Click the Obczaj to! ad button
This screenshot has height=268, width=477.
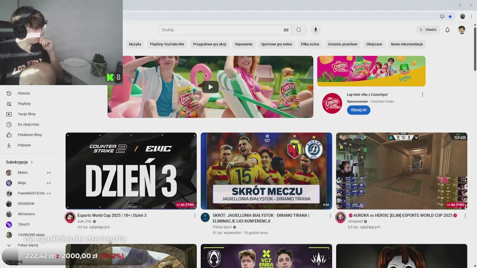pos(358,110)
